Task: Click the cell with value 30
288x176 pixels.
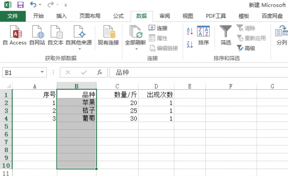Action: pos(118,118)
